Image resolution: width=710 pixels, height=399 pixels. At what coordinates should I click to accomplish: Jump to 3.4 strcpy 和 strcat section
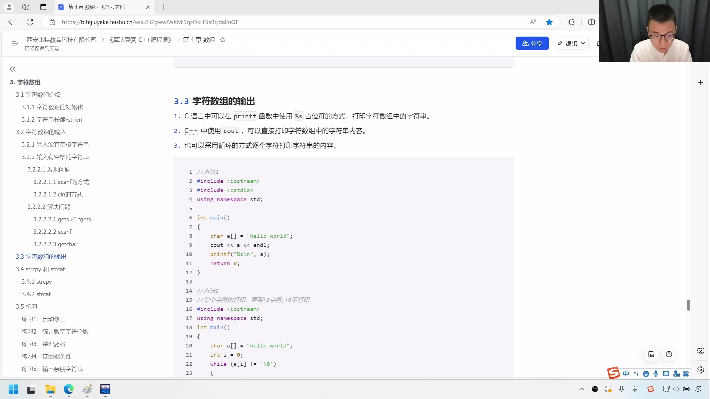(40, 269)
